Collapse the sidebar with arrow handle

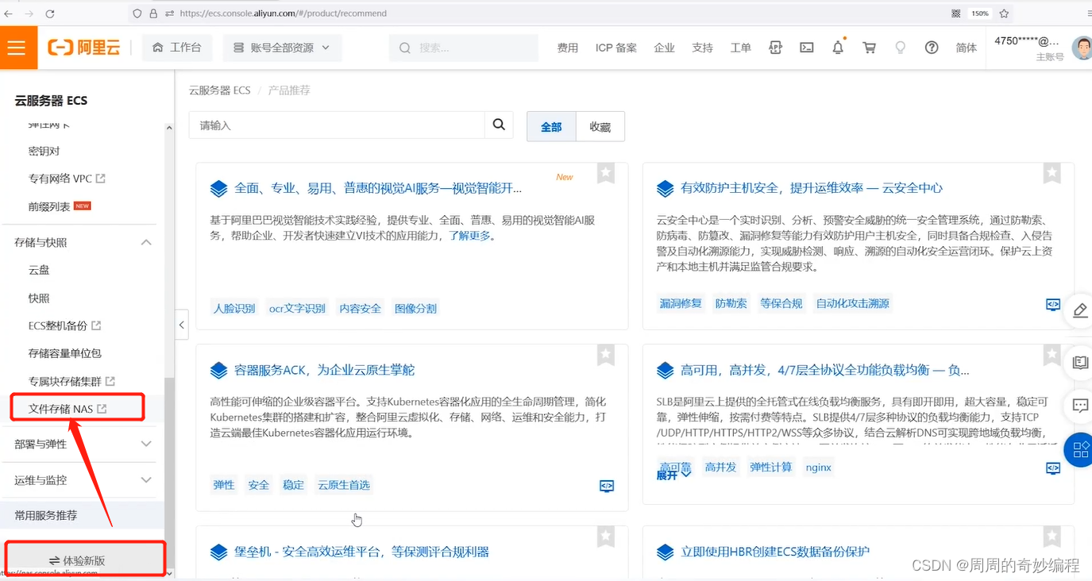[181, 325]
